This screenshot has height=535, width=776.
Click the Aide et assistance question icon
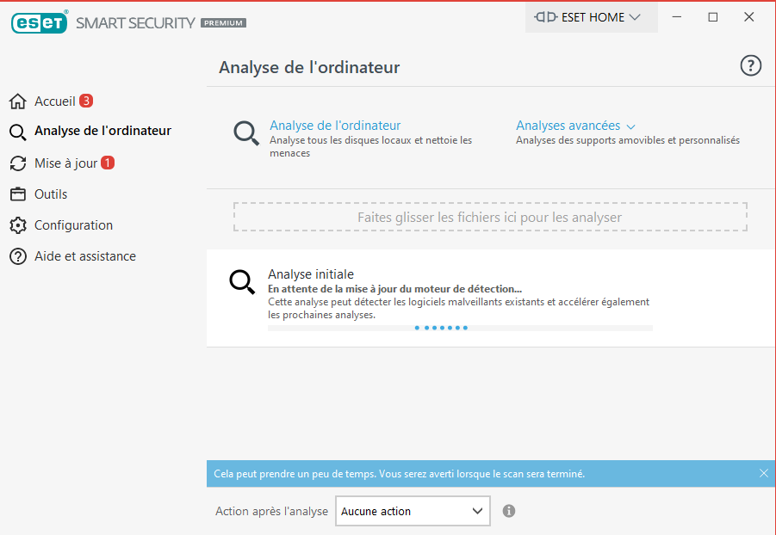point(18,256)
